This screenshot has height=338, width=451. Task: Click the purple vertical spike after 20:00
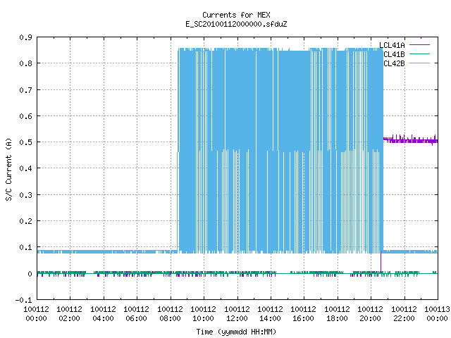click(381, 261)
